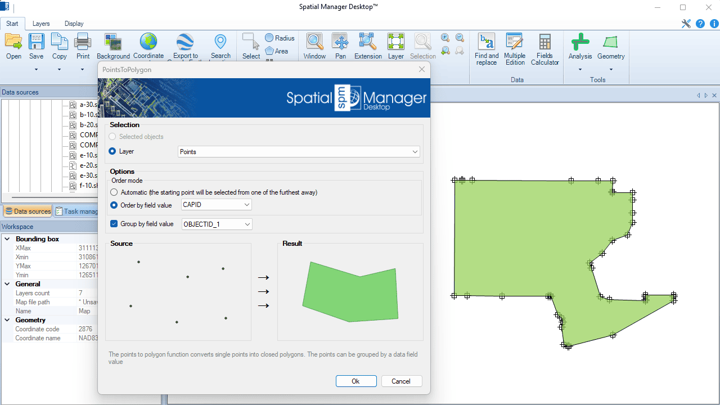
Task: Close the PointsToPolygon dialog
Action: 422,69
